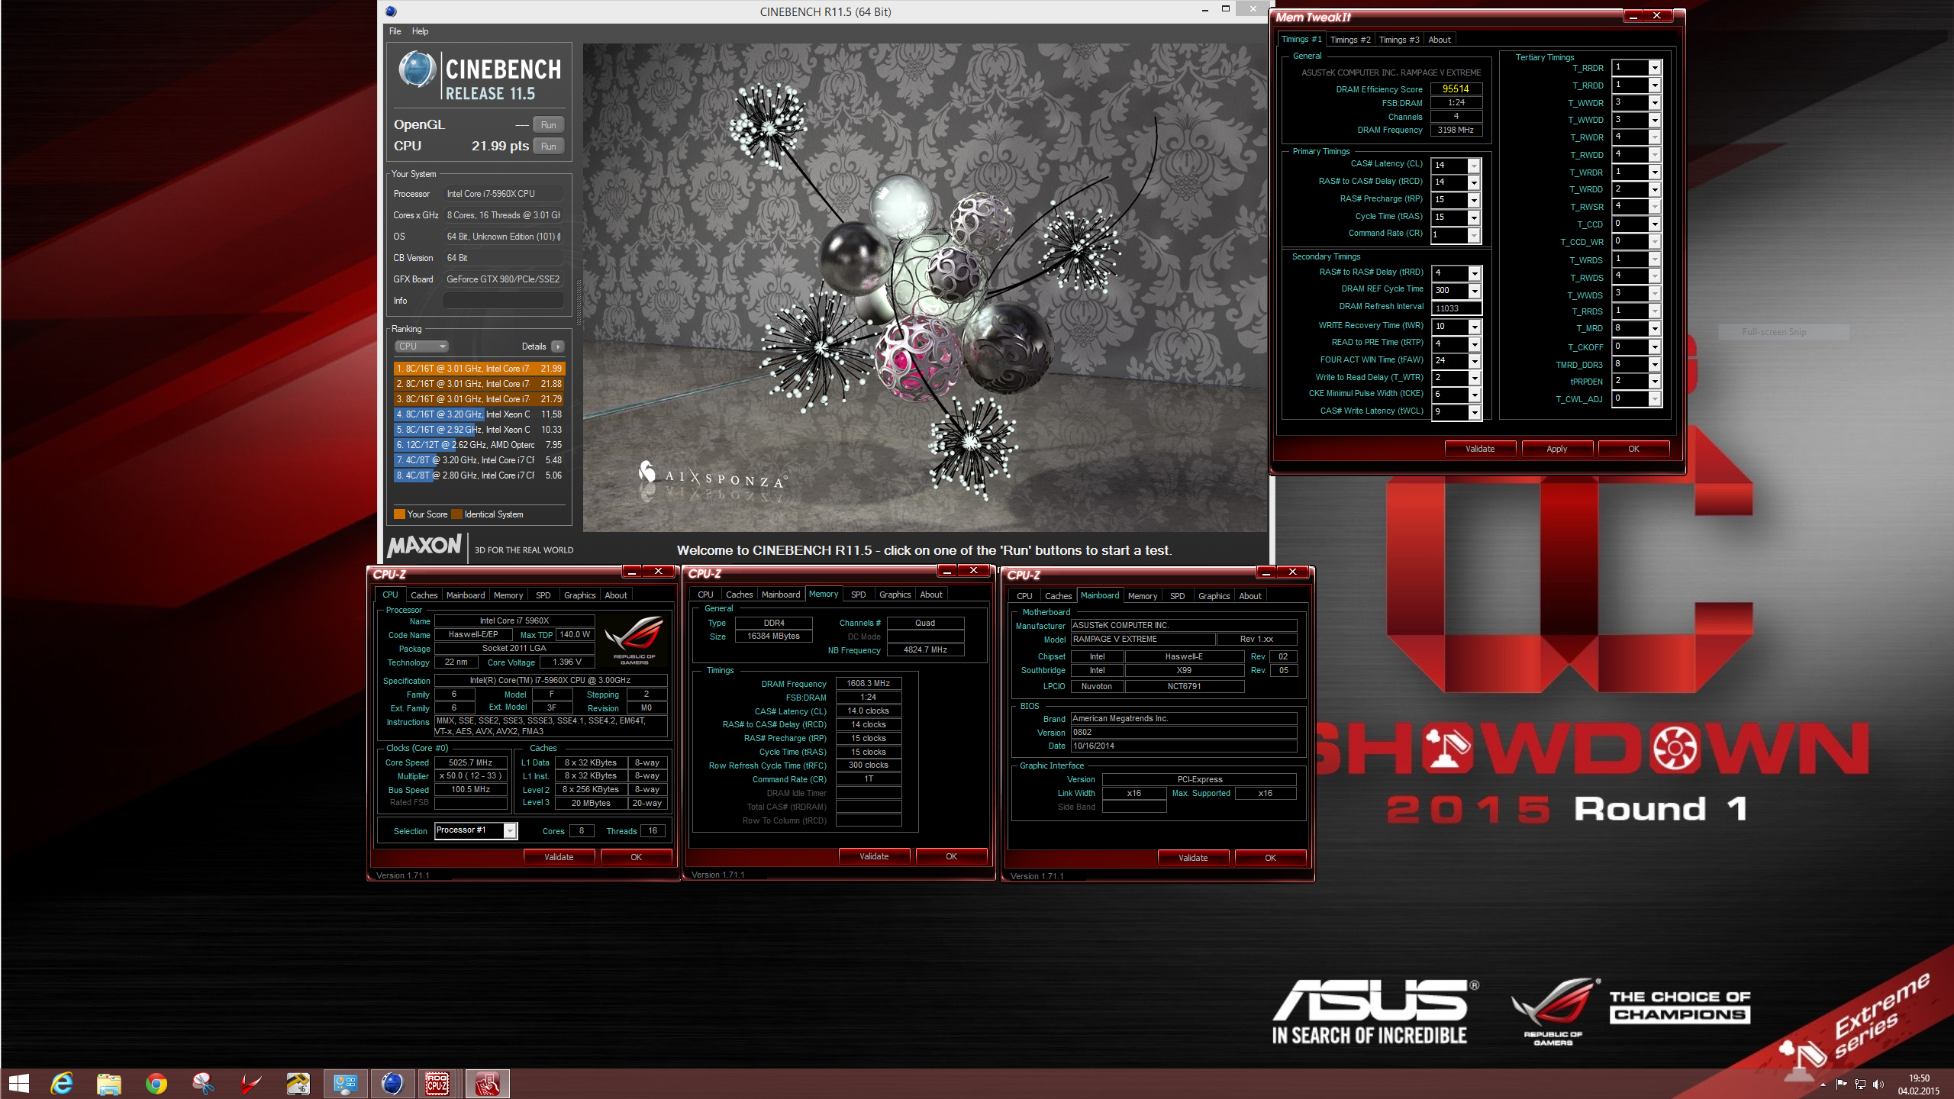Expand the RAS# Precharge (tRP) dropdown
Viewport: 1954px width, 1099px height.
pos(1474,200)
